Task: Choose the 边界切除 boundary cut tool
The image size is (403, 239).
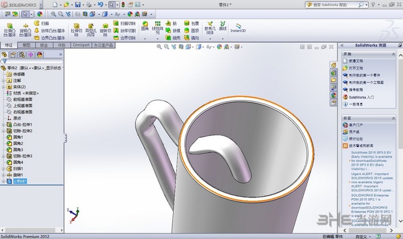Action: pyautogui.click(x=125, y=38)
